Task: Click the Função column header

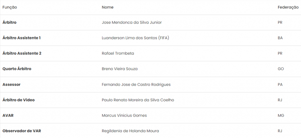Action: click(x=10, y=7)
